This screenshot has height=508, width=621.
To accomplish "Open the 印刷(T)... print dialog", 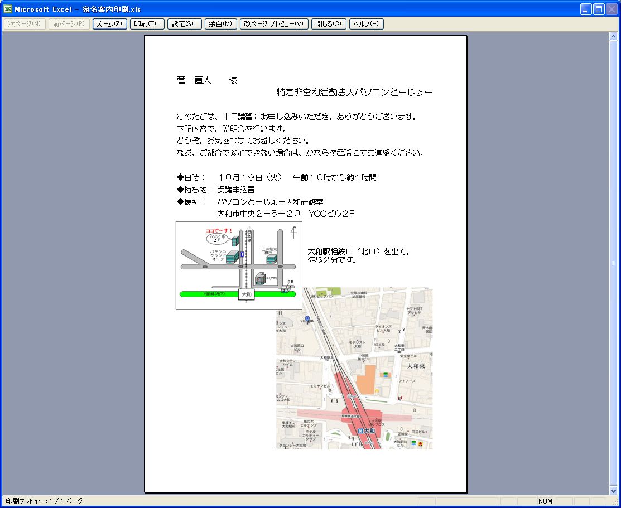I will [x=147, y=24].
